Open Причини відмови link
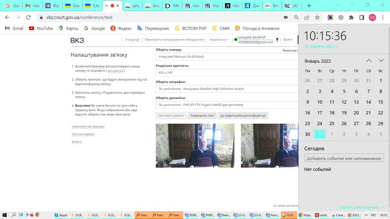Viewport: 390px width, 219px height. click(x=83, y=134)
